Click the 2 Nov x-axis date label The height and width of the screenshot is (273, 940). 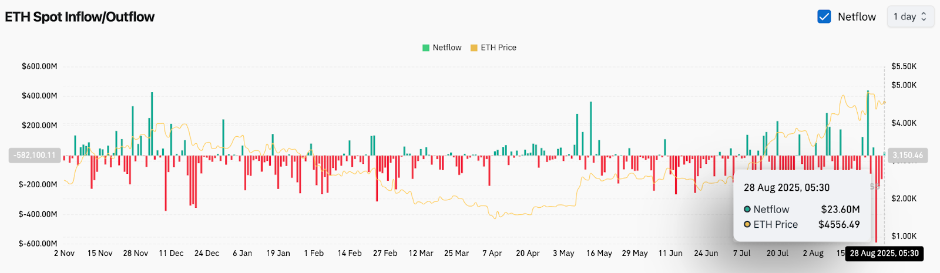pyautogui.click(x=64, y=253)
